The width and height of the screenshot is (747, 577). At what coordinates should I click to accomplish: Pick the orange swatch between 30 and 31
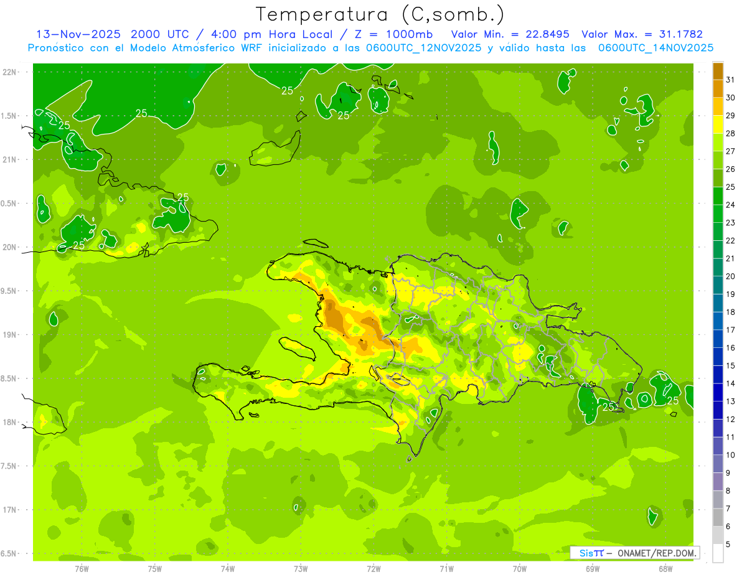(718, 89)
